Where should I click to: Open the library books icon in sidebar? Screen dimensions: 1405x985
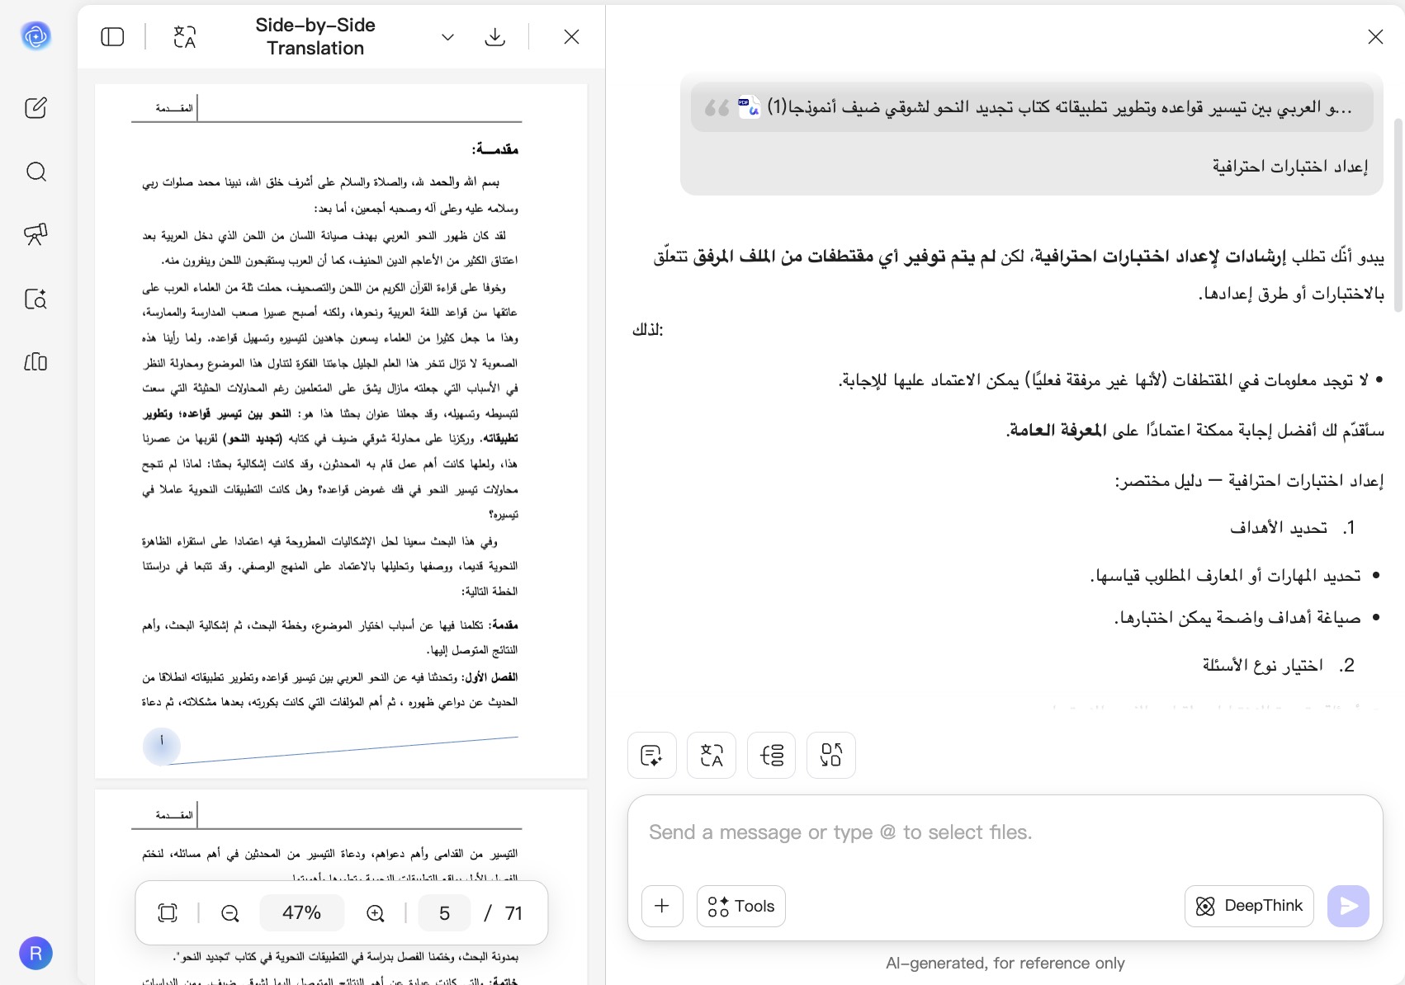tap(35, 361)
